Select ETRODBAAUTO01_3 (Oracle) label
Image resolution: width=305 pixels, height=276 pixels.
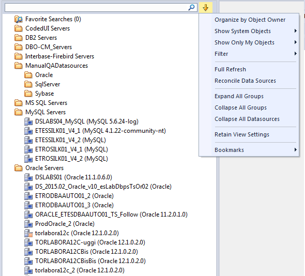tap(74, 205)
